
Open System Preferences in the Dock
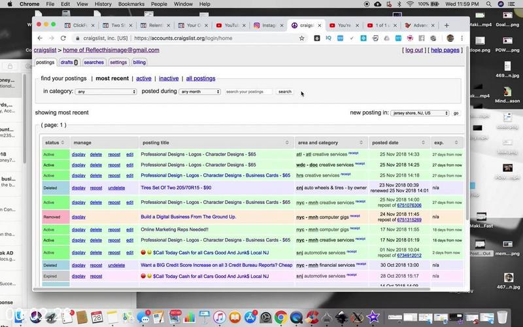pyautogui.click(x=266, y=317)
